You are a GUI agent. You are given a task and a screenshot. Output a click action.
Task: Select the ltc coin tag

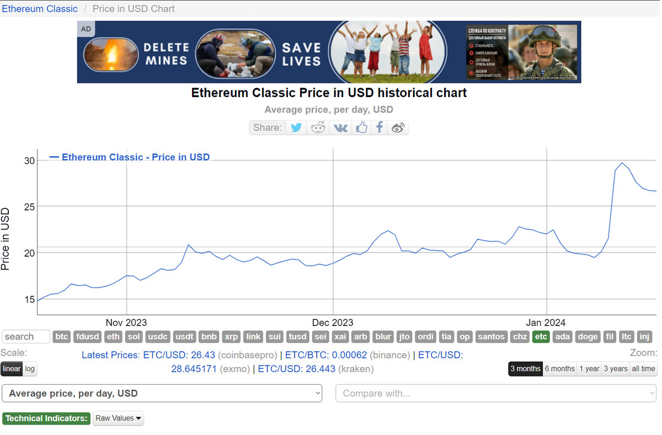pos(626,337)
